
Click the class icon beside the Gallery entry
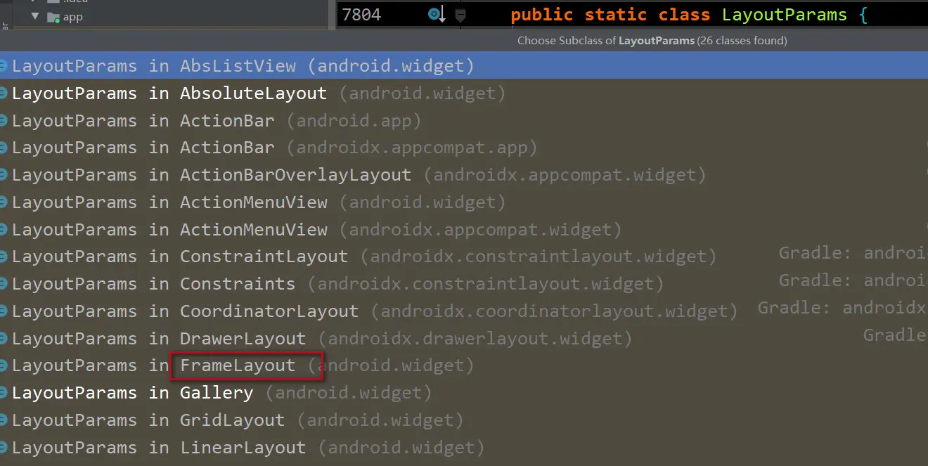pyautogui.click(x=4, y=393)
